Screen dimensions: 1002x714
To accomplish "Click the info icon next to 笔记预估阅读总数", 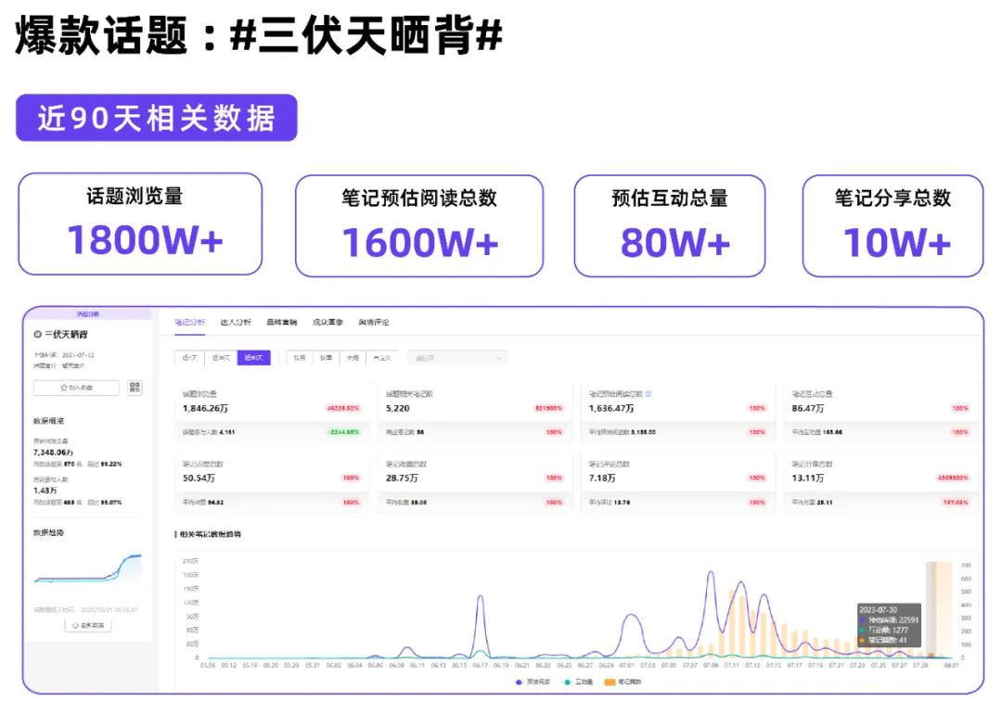I will point(648,394).
